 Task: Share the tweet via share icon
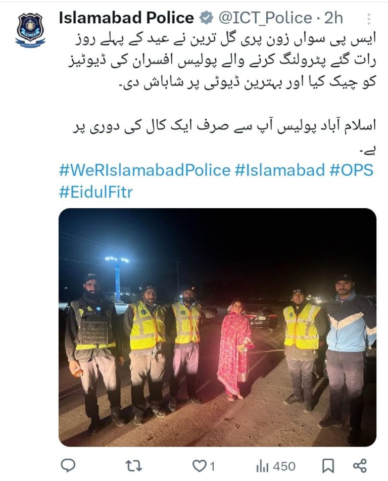(360, 466)
